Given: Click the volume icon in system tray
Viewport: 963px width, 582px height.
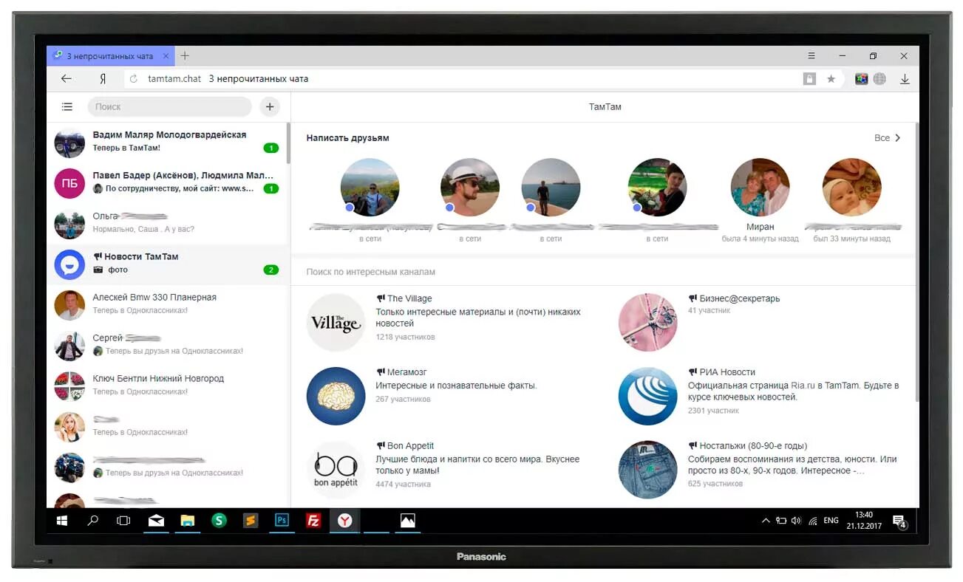Looking at the screenshot, I should 796,521.
